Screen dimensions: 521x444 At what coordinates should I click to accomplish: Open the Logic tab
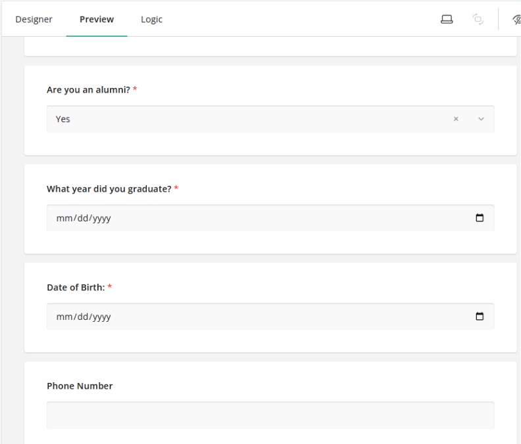click(151, 19)
